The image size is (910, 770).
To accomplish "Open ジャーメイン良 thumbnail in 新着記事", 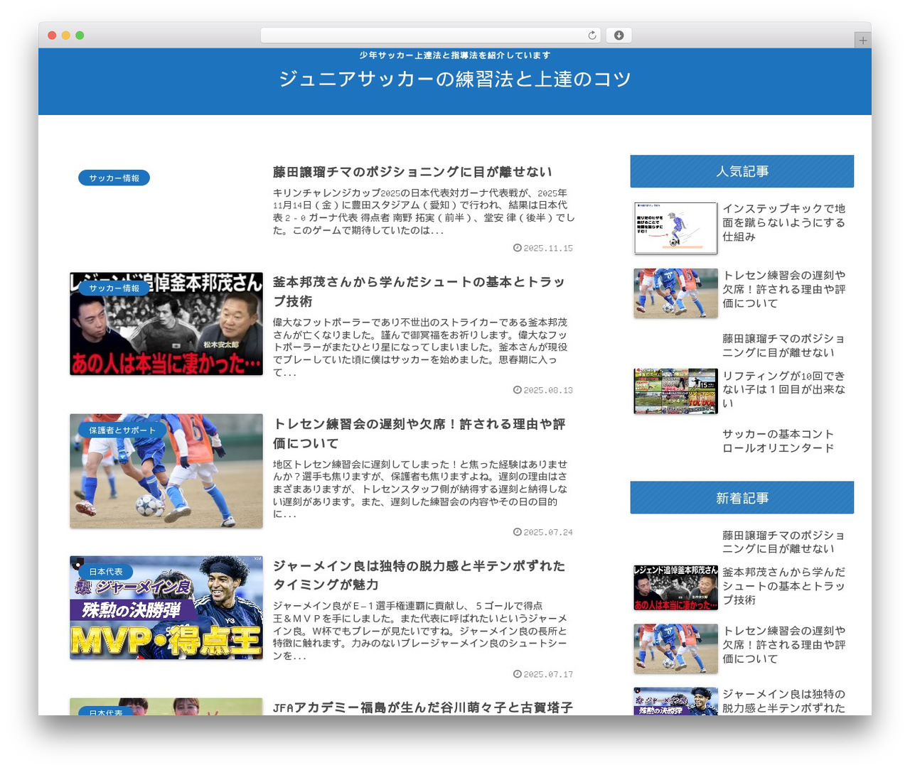I will [675, 701].
